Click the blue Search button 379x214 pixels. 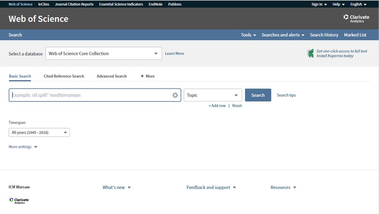[x=258, y=95]
